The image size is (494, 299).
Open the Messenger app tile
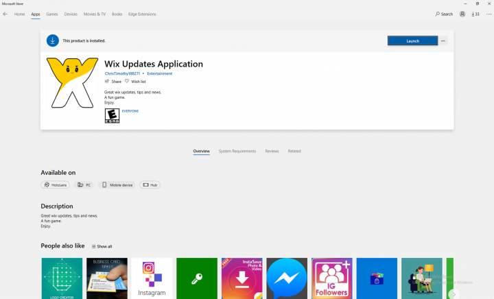pos(287,278)
